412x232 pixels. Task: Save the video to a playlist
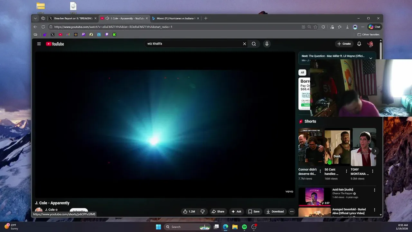[254, 211]
